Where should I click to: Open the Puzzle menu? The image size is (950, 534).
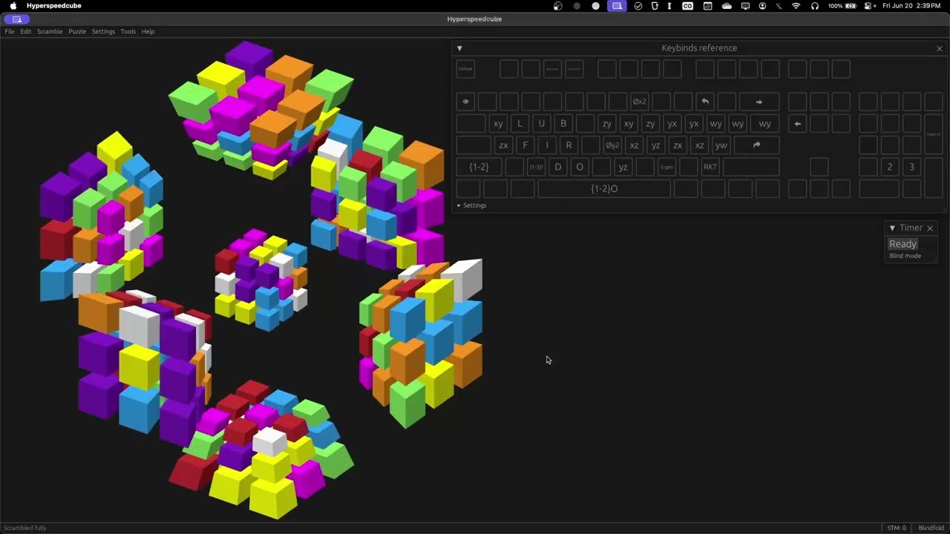click(77, 32)
